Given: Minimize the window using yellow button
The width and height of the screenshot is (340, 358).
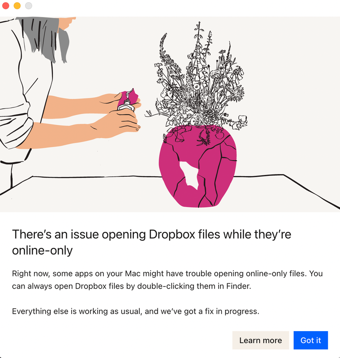Looking at the screenshot, I should 17,6.
